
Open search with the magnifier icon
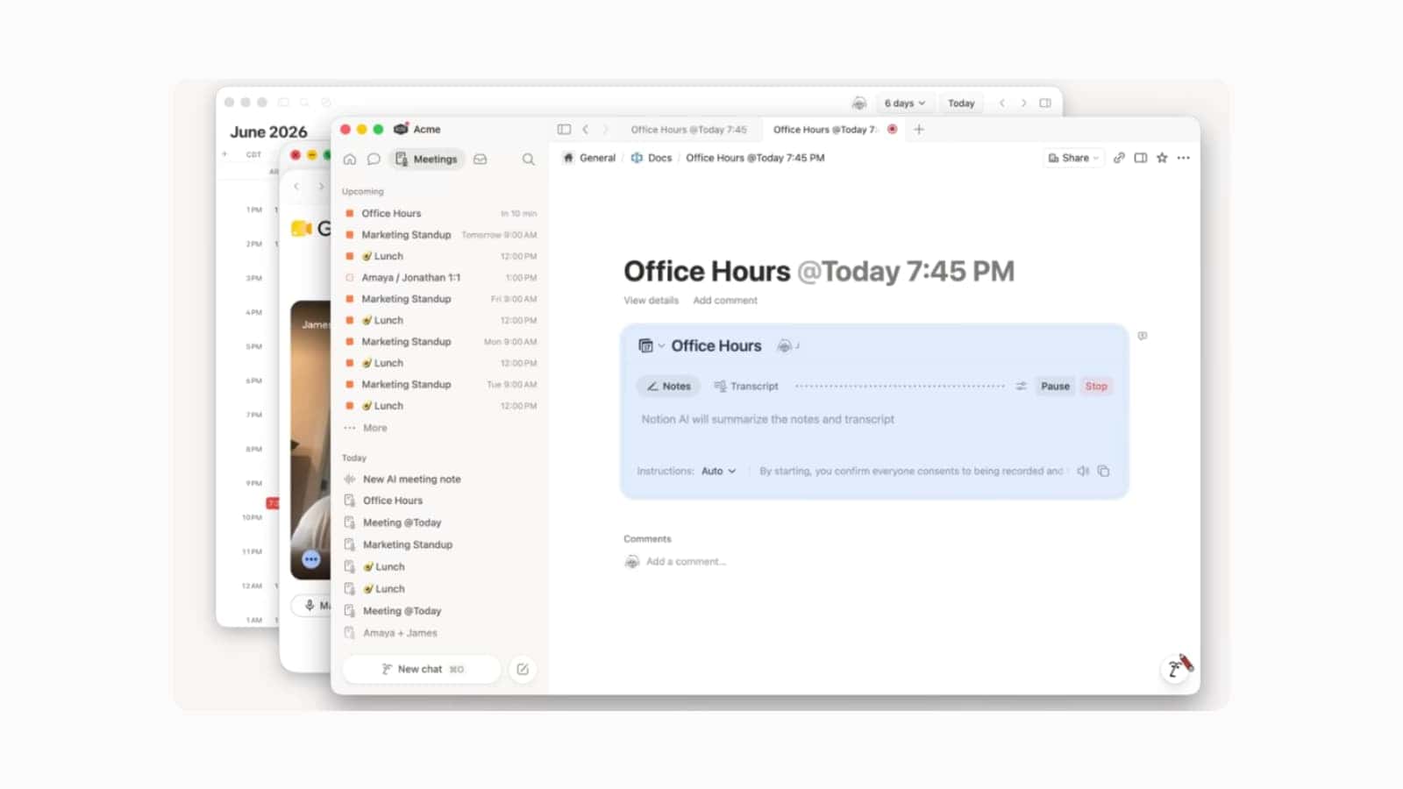click(x=528, y=160)
